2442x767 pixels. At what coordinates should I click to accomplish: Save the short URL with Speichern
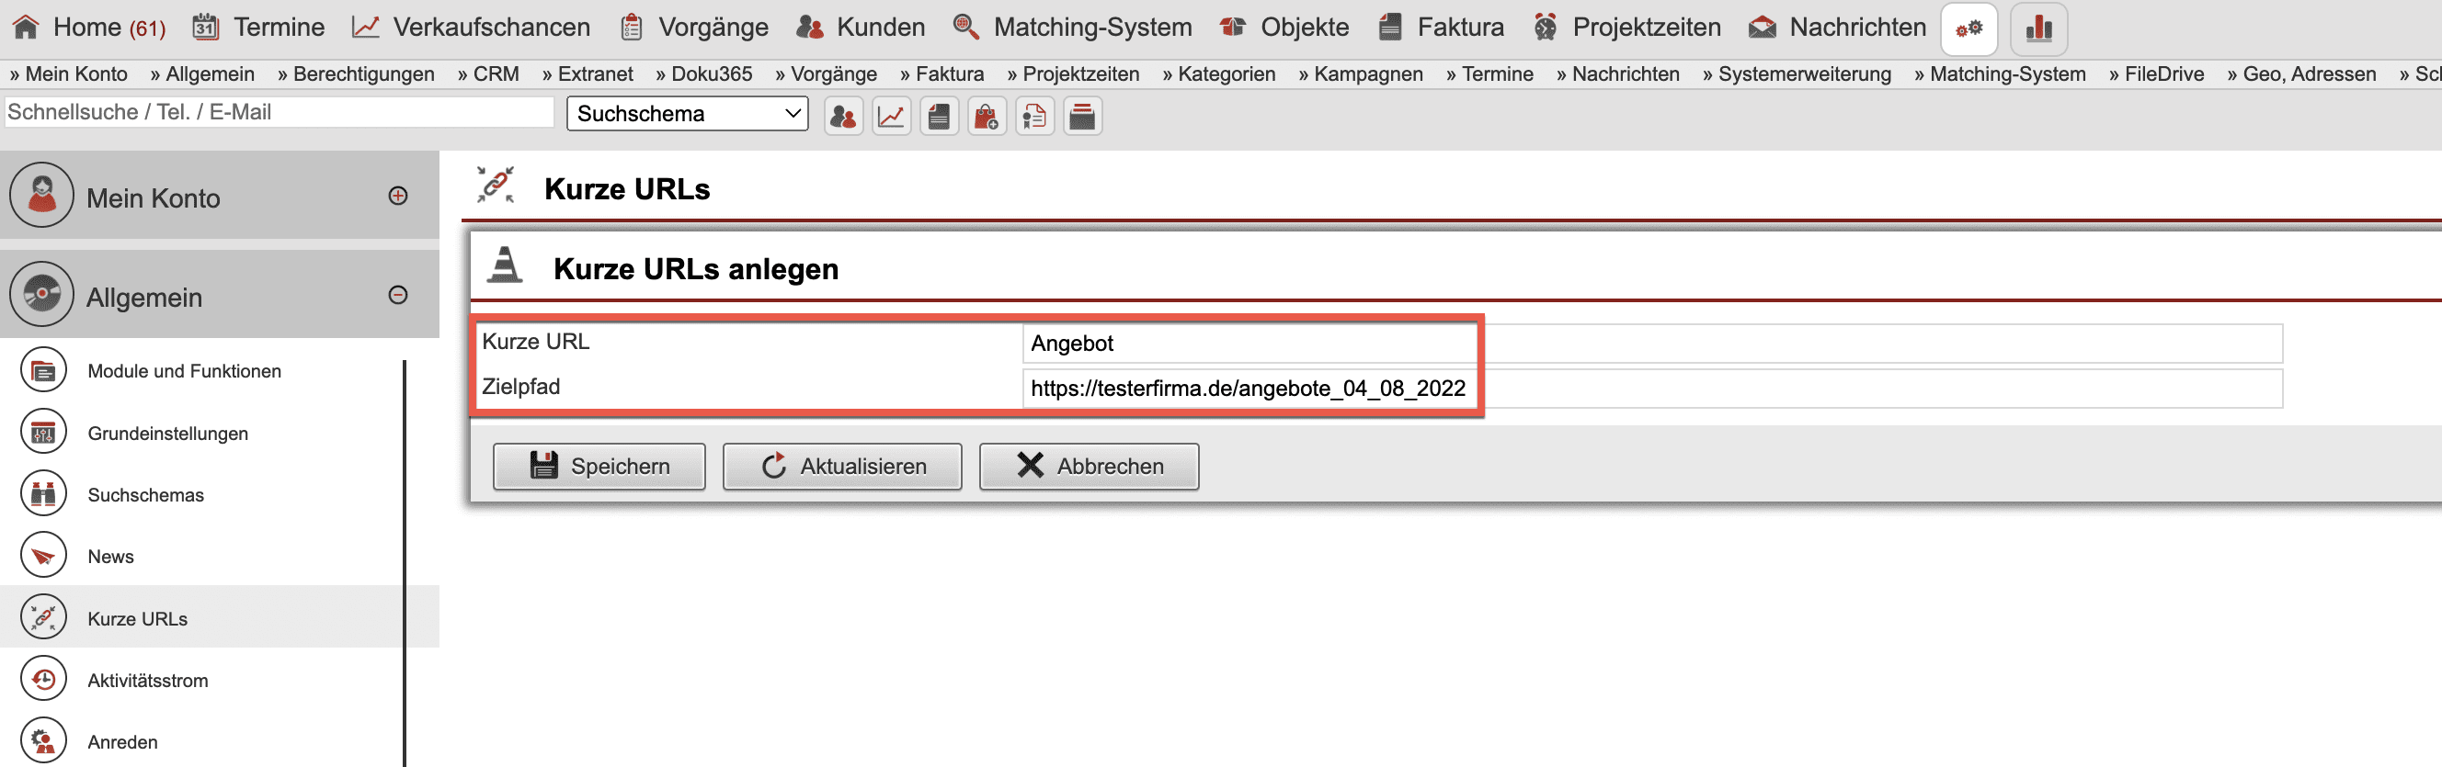(x=599, y=466)
